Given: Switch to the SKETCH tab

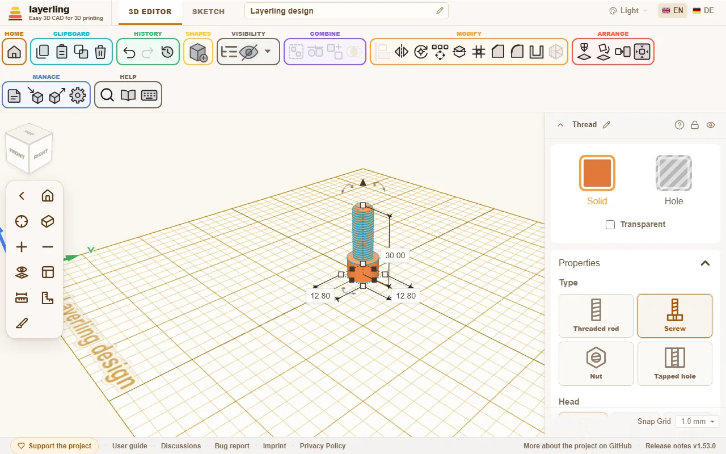Looking at the screenshot, I should point(208,11).
